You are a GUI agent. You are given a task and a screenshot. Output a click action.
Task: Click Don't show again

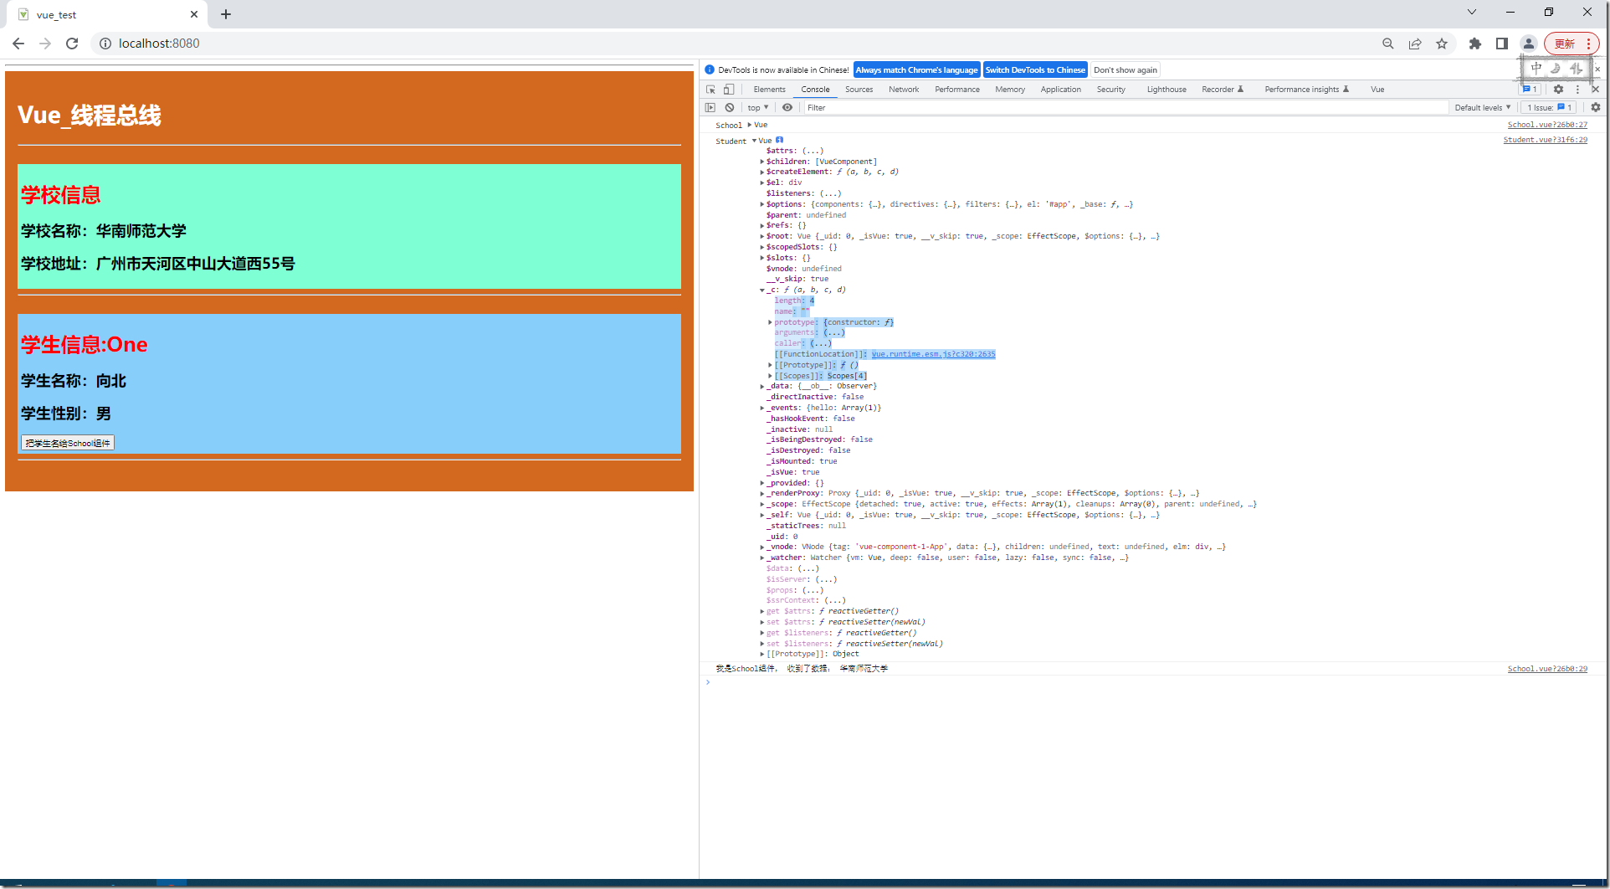pos(1125,70)
